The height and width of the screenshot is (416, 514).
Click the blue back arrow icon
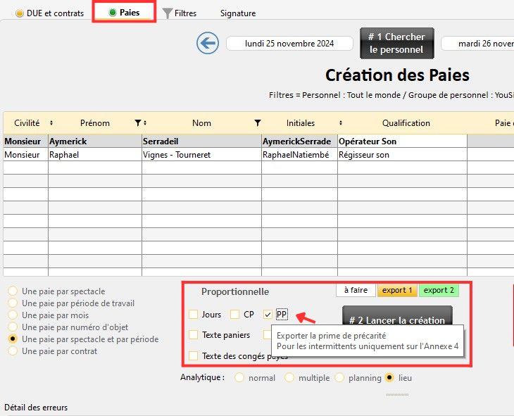coord(207,44)
